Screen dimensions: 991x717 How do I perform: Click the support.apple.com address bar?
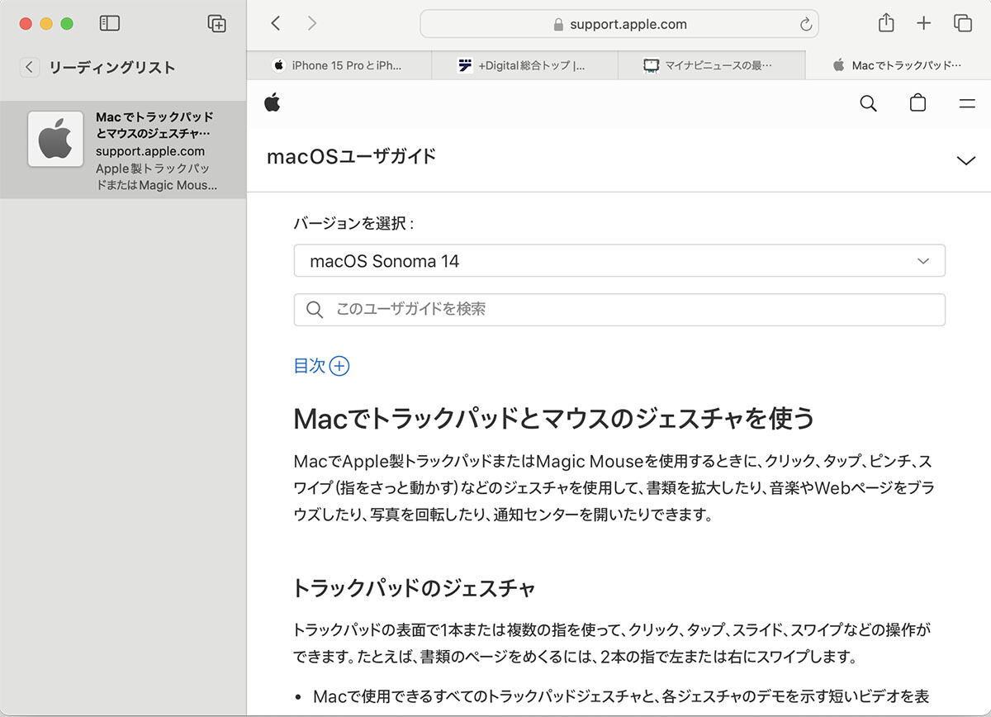(619, 24)
